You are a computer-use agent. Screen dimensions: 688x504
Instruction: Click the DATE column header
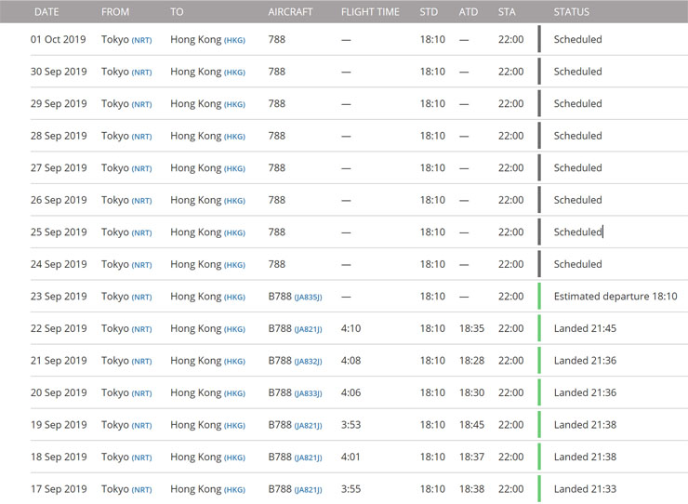click(x=46, y=12)
